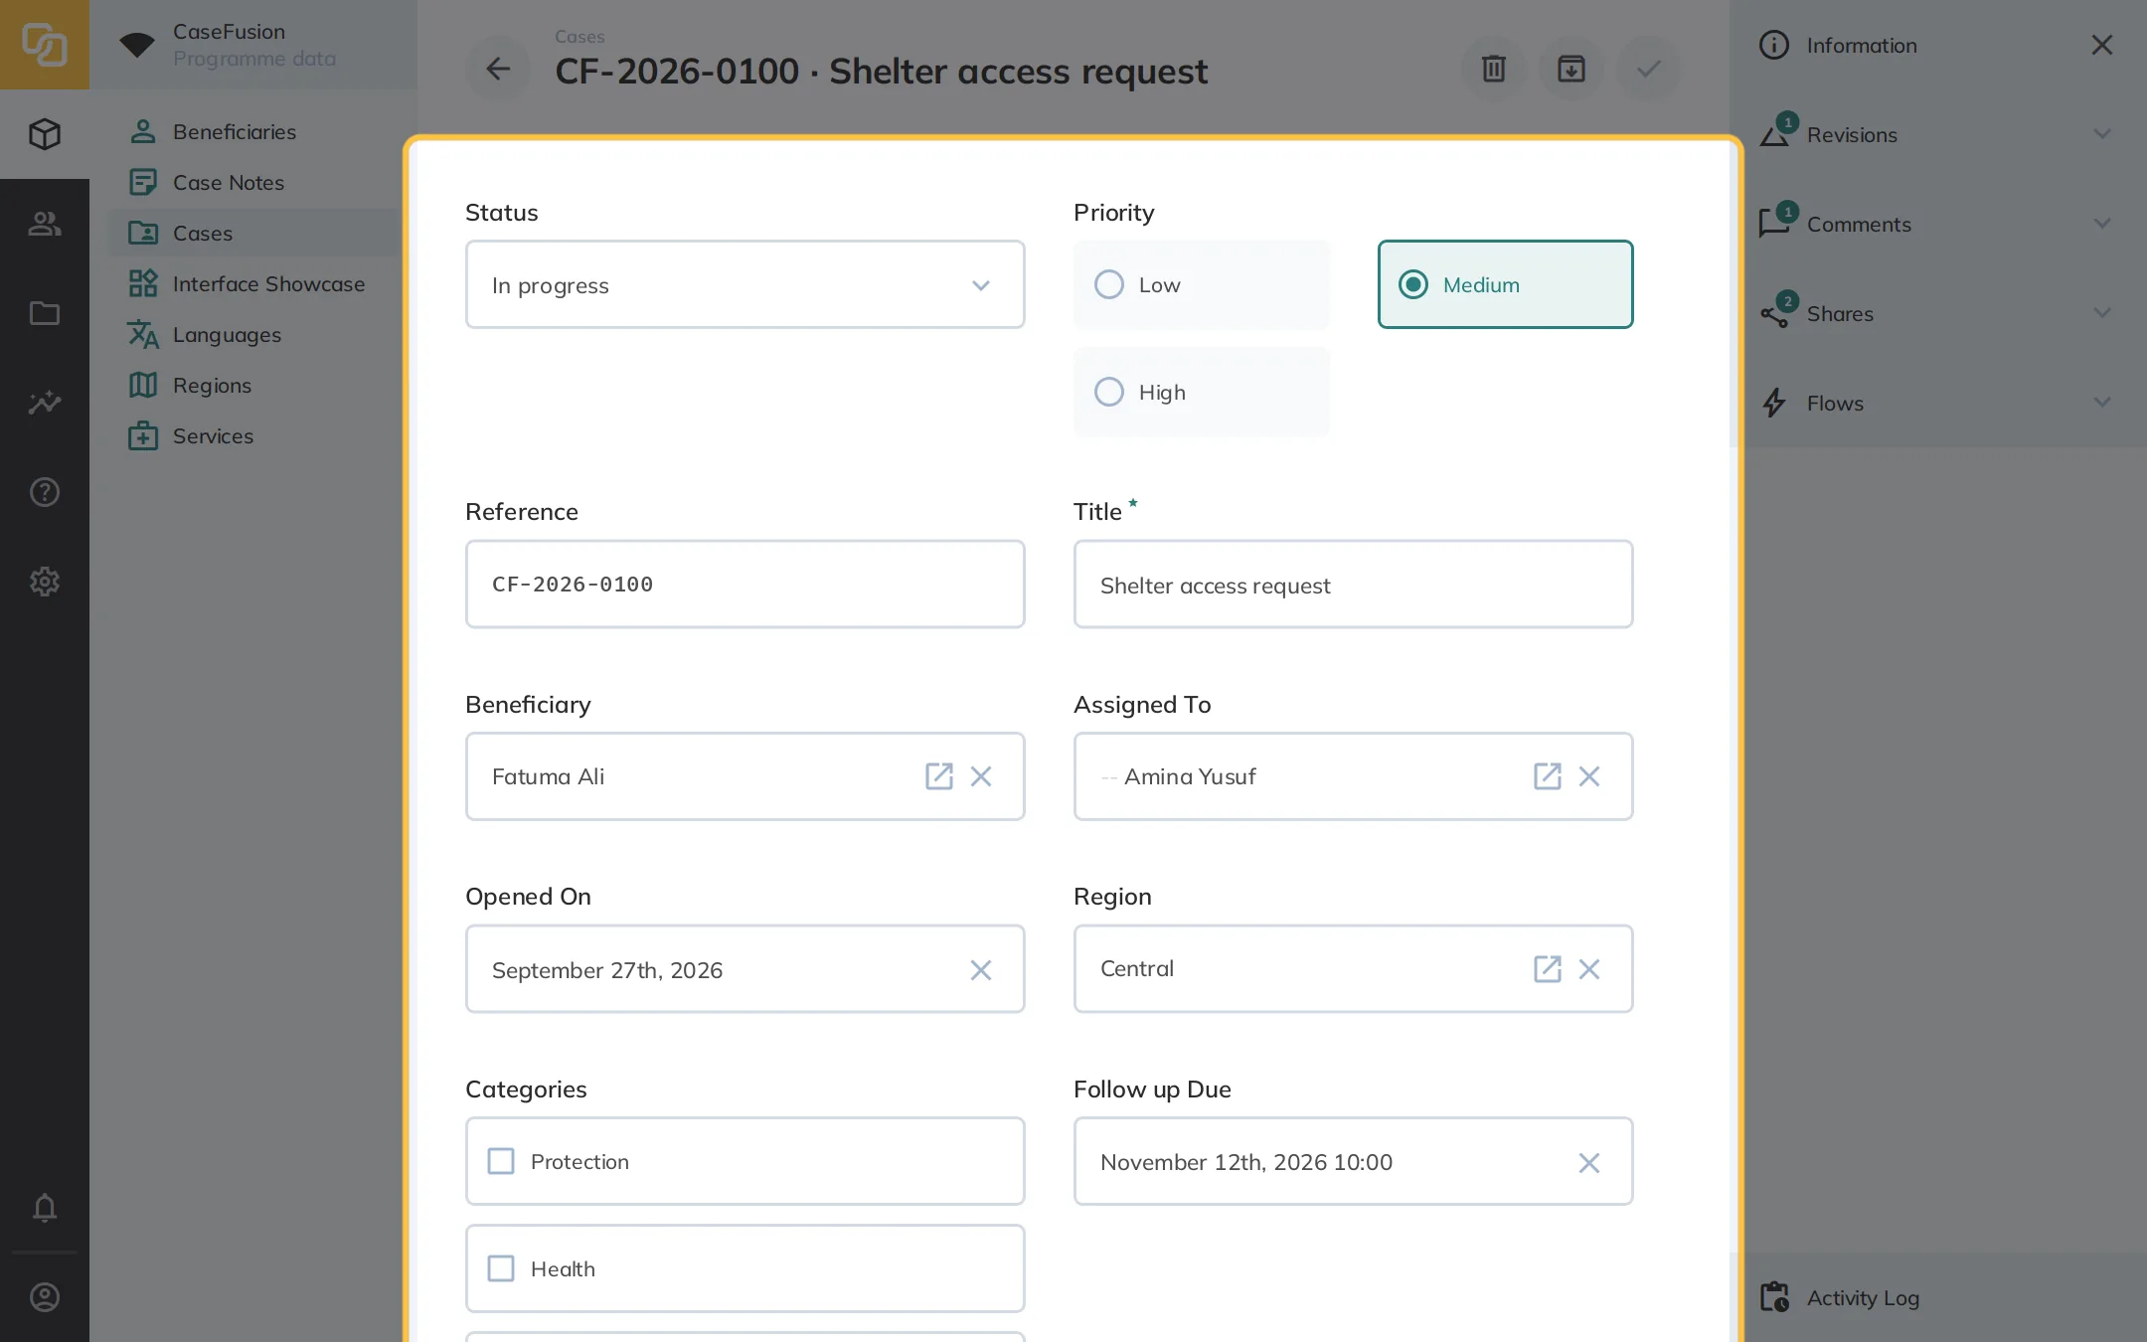Clear the Central region value
Image resolution: width=2147 pixels, height=1342 pixels.
(x=1589, y=969)
